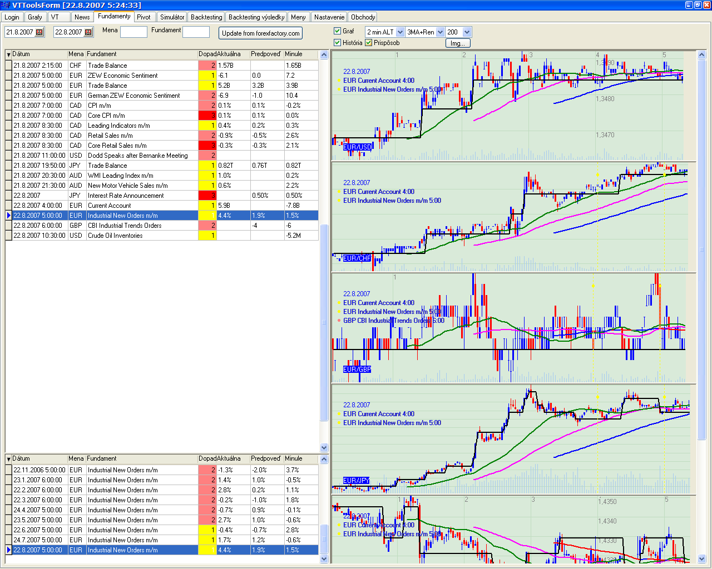Select lower table row dated 23.5.2007 5:00:00
Screen dimensions: 712x569
[x=162, y=520]
